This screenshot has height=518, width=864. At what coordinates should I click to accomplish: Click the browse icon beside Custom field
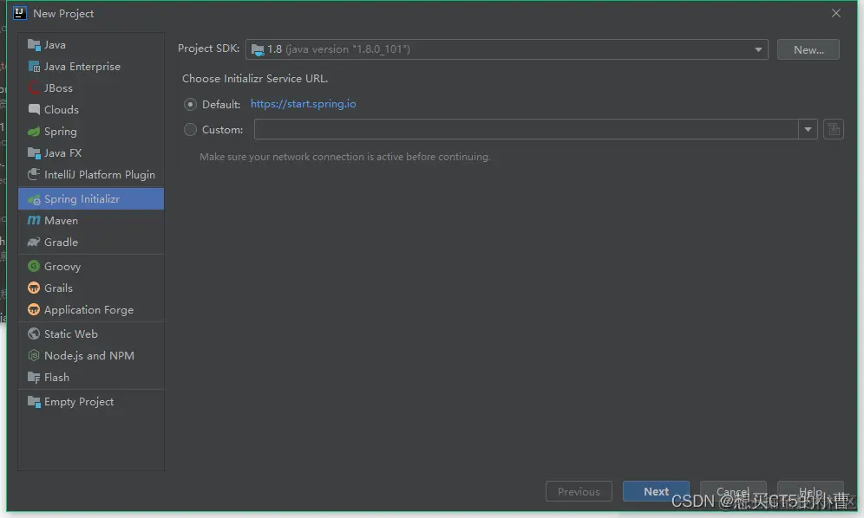coord(833,129)
